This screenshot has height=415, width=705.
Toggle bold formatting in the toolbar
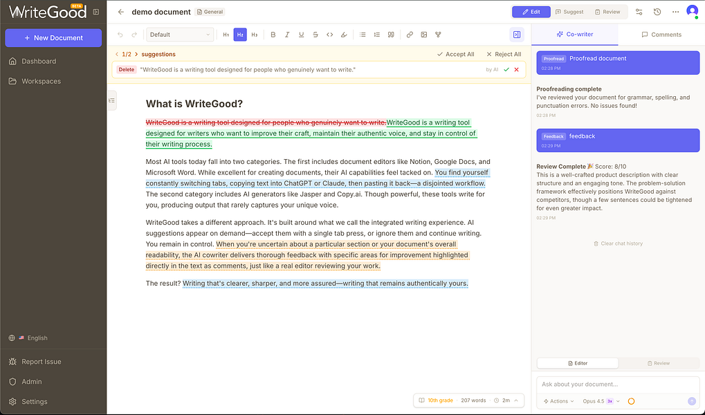click(273, 35)
